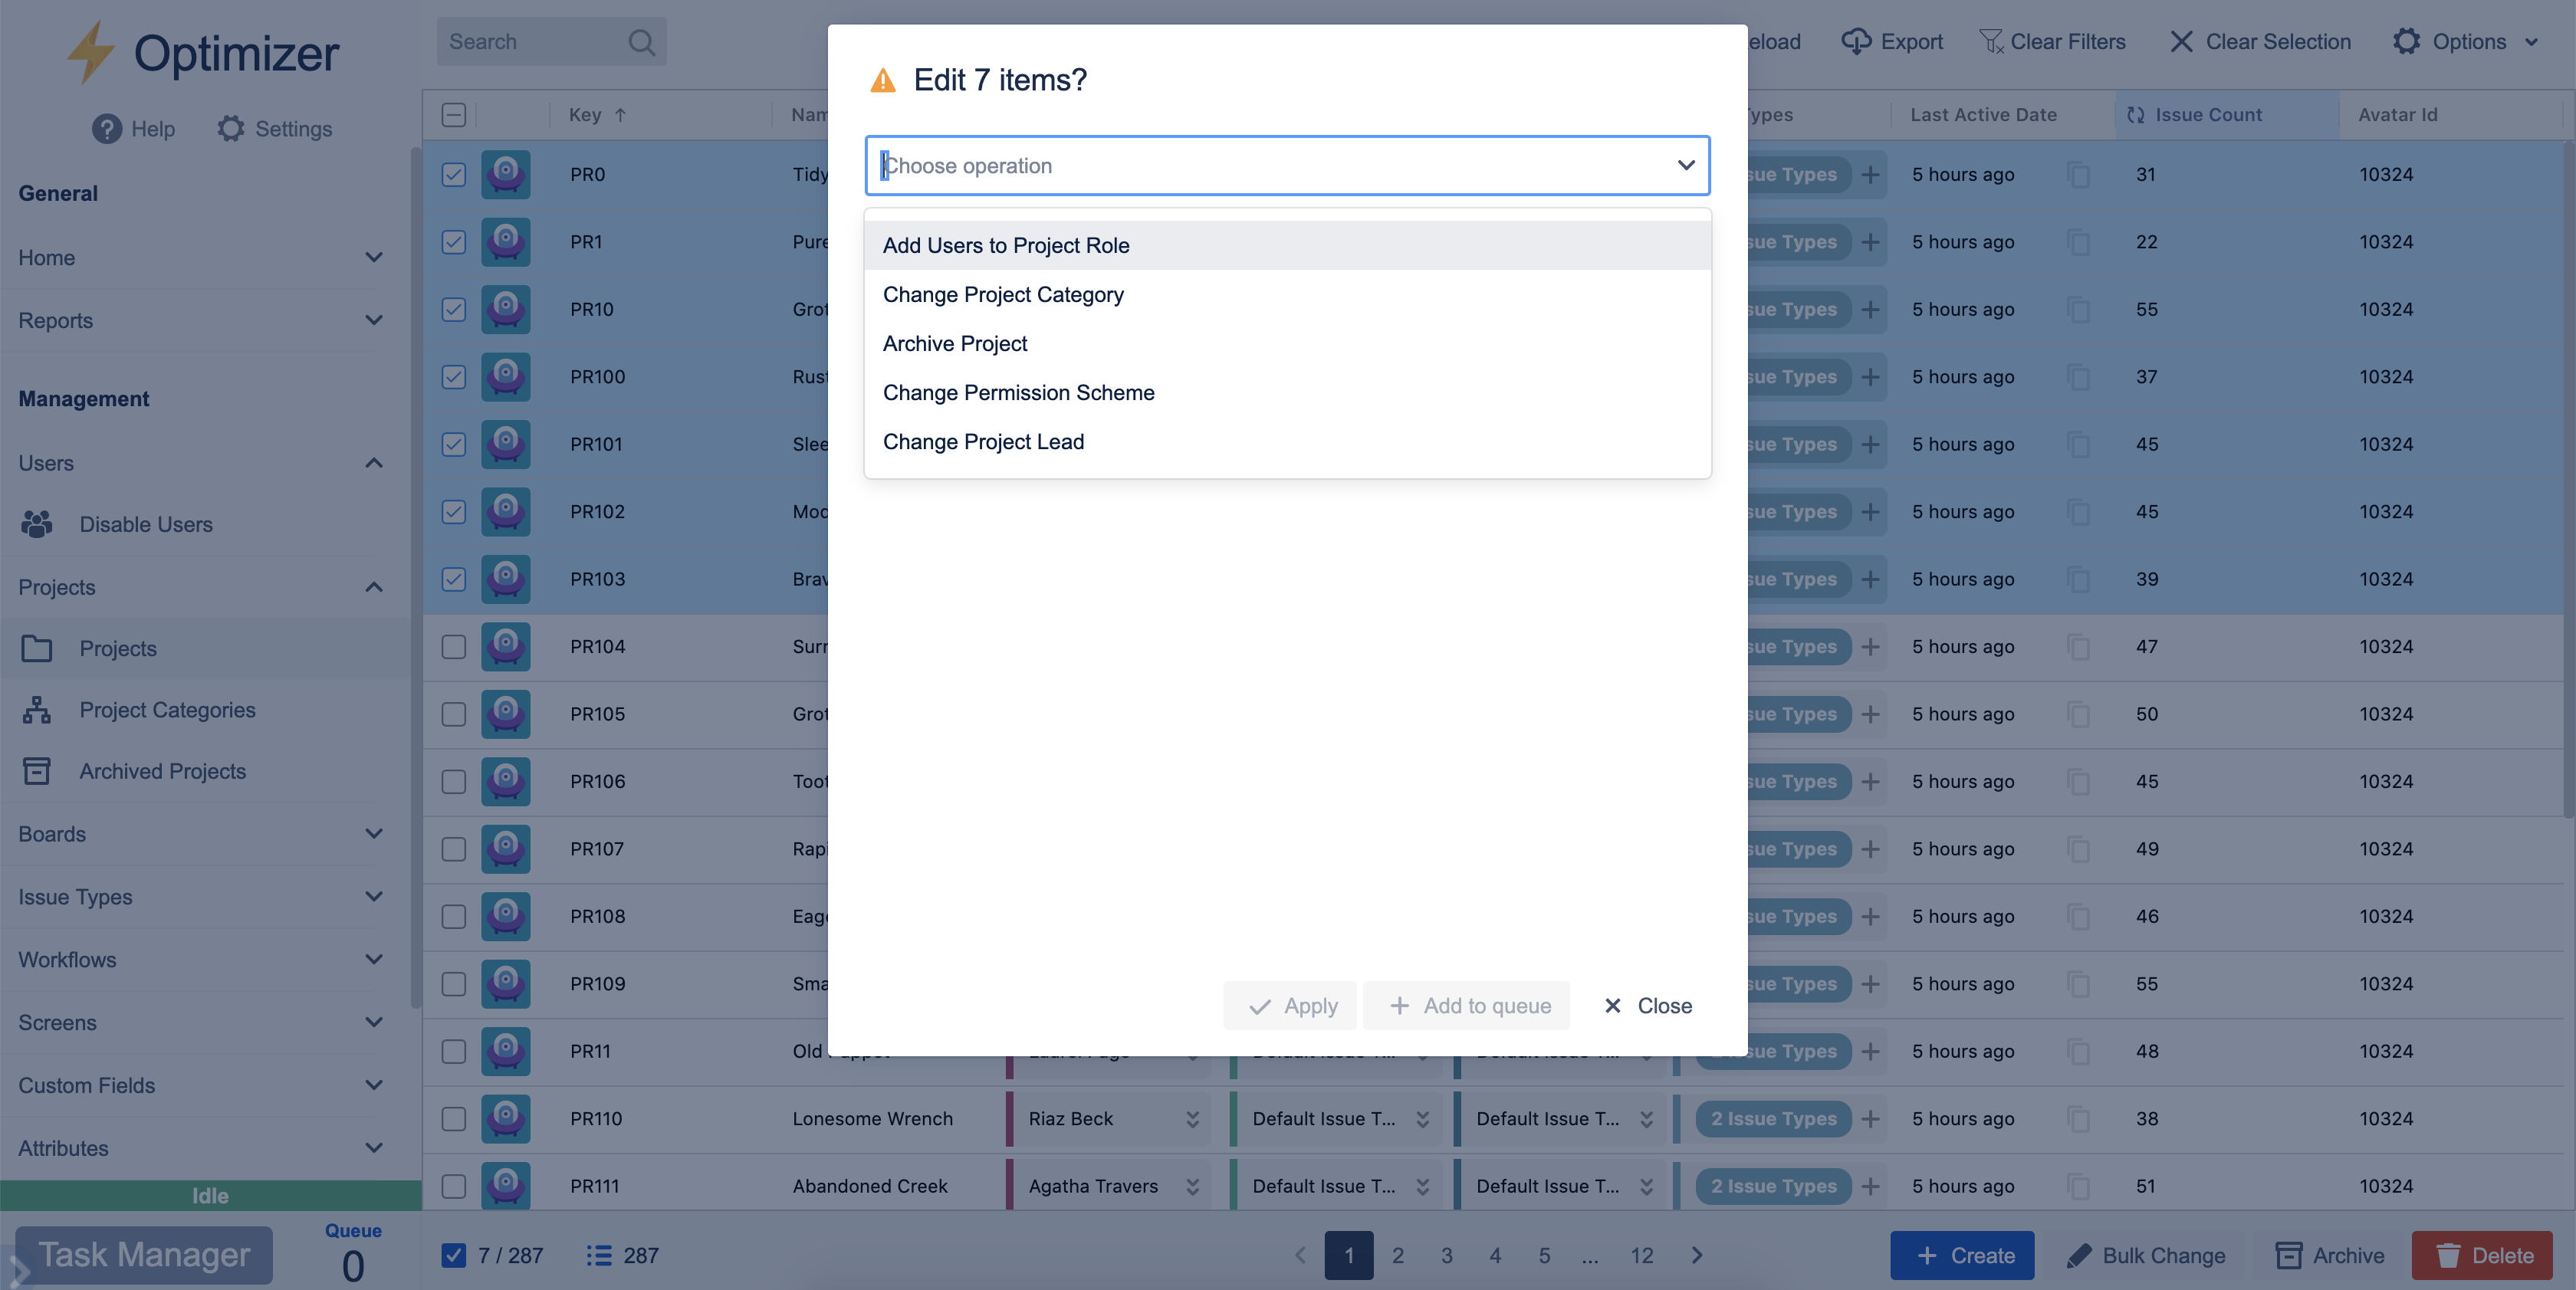This screenshot has width=2576, height=1290.
Task: Open the Options dropdown menu
Action: click(x=2466, y=41)
